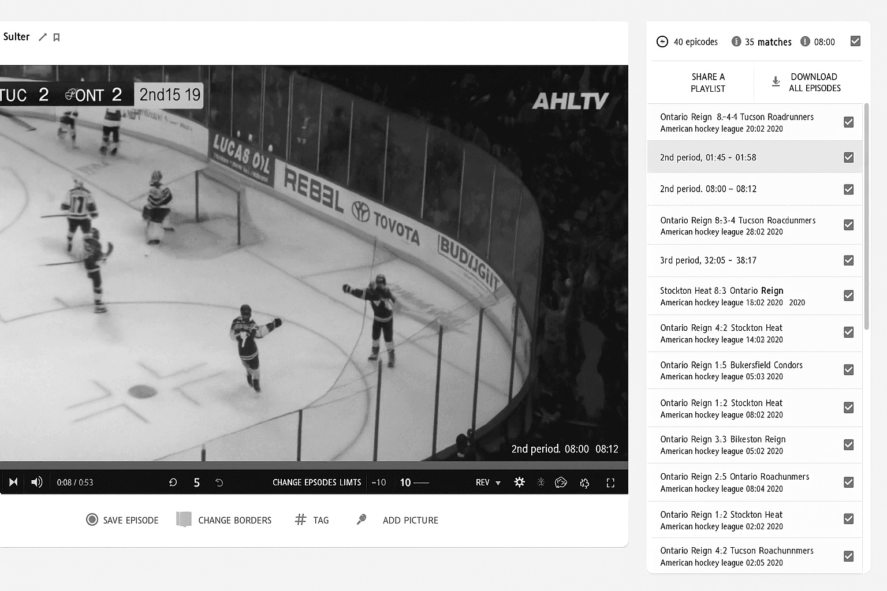This screenshot has width=887, height=591.
Task: Open the player settings gear
Action: pyautogui.click(x=519, y=482)
